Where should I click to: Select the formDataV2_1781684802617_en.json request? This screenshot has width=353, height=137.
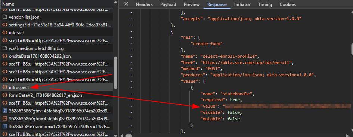[56, 95]
